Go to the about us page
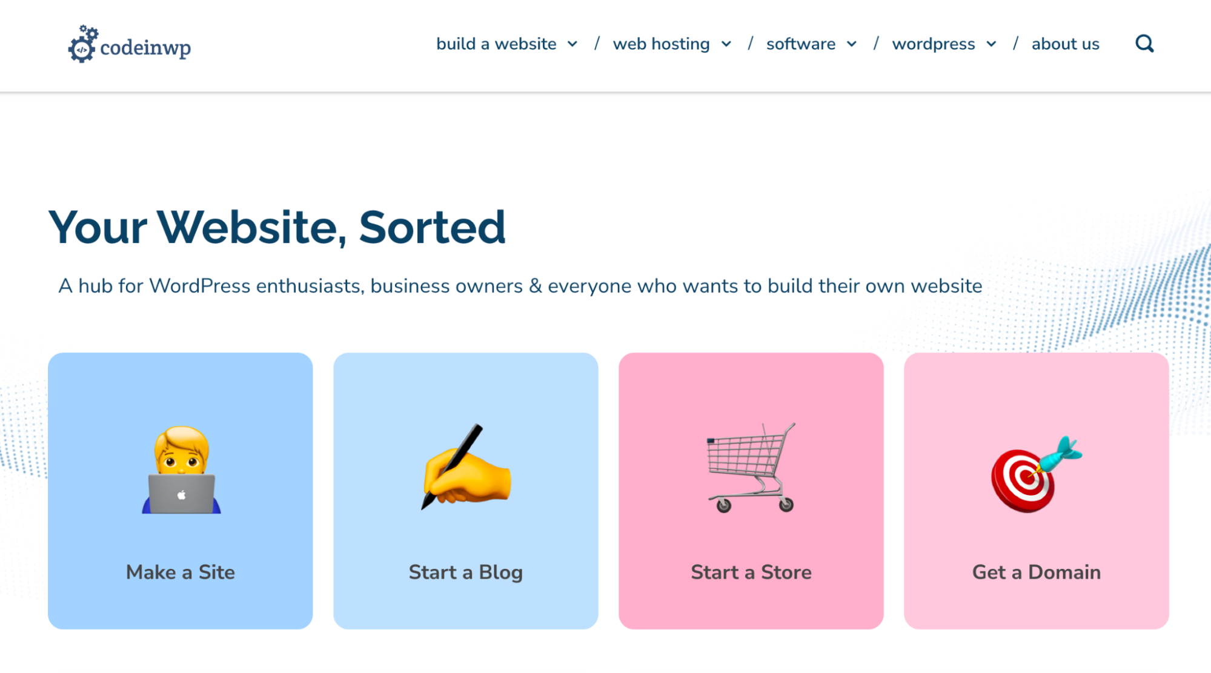The height and width of the screenshot is (673, 1211). (1065, 44)
